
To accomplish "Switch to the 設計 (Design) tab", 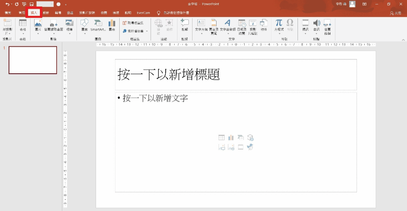I will tap(46, 13).
